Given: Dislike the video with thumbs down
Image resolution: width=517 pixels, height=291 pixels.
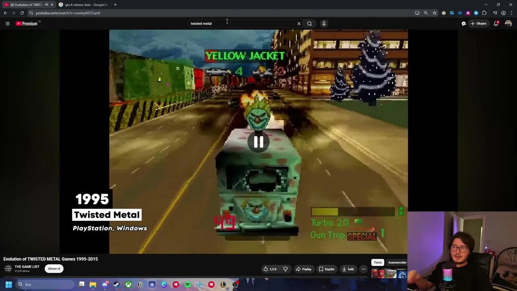Looking at the screenshot, I should pyautogui.click(x=285, y=269).
